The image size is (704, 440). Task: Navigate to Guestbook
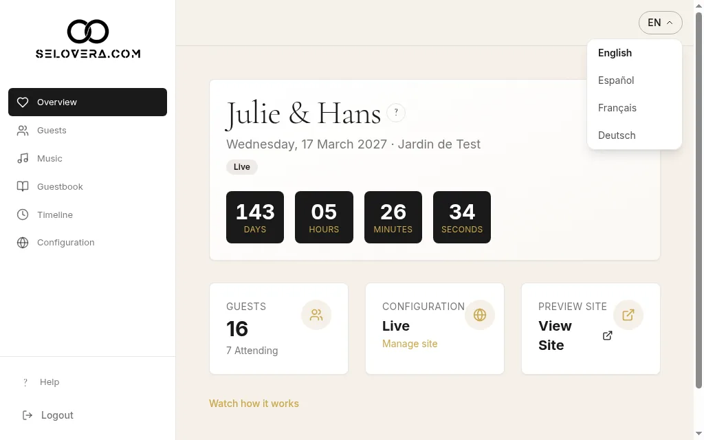[x=87, y=186]
